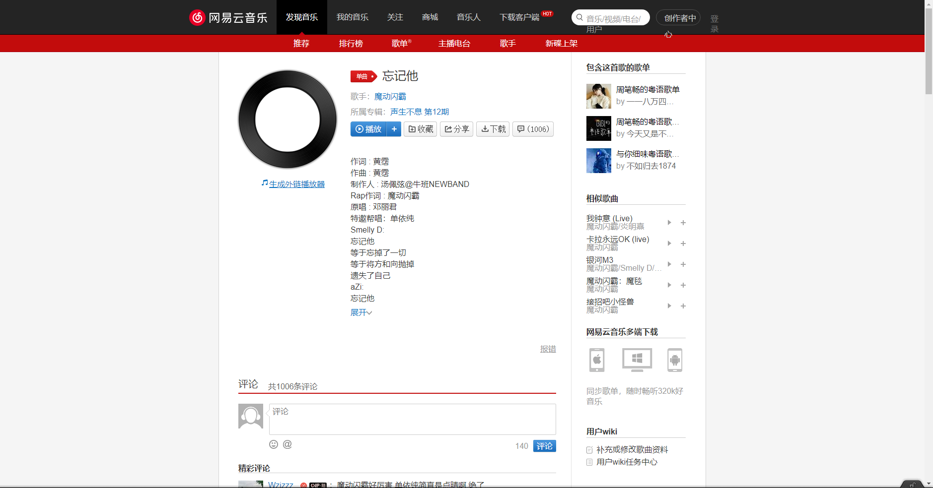Share the song via the 分享 button

456,129
